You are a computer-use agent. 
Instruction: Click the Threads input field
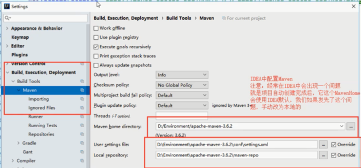[x=182, y=115]
